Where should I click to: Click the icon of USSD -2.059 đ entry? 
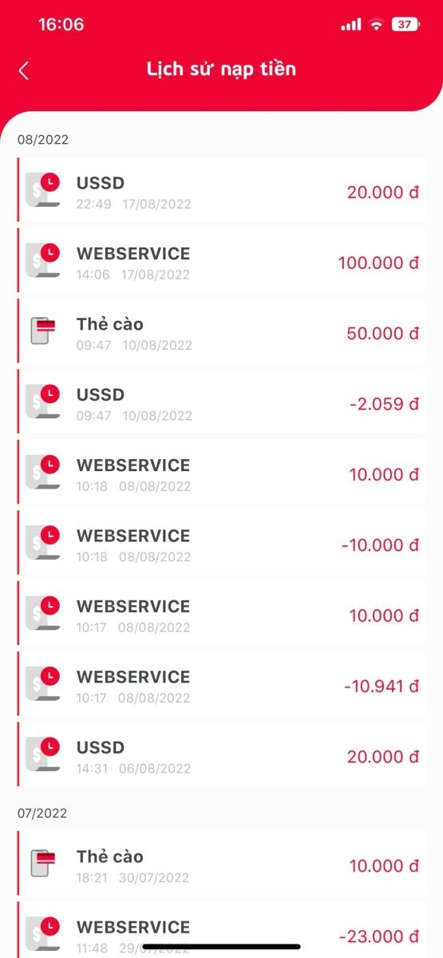coord(43,401)
